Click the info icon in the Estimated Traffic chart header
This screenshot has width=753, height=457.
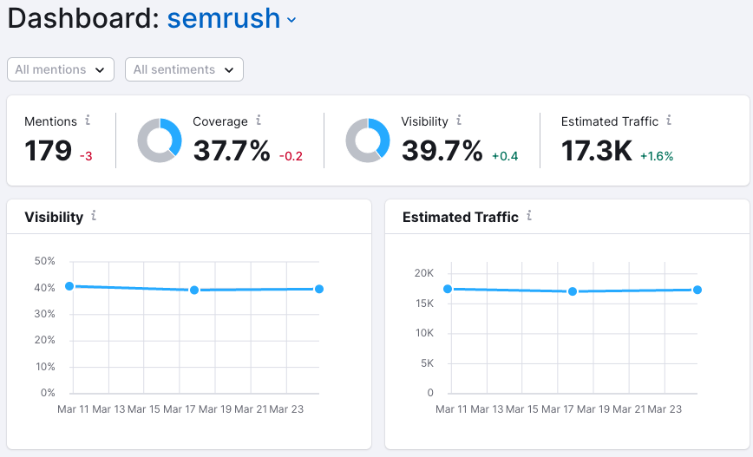pyautogui.click(x=528, y=216)
